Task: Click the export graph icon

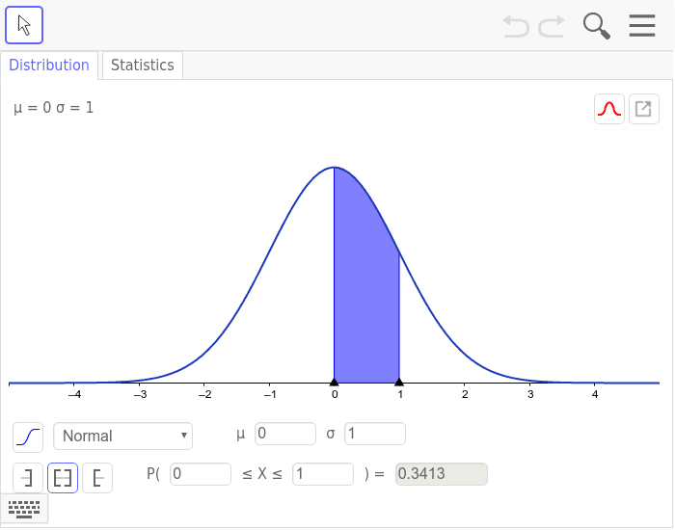Action: (x=643, y=109)
